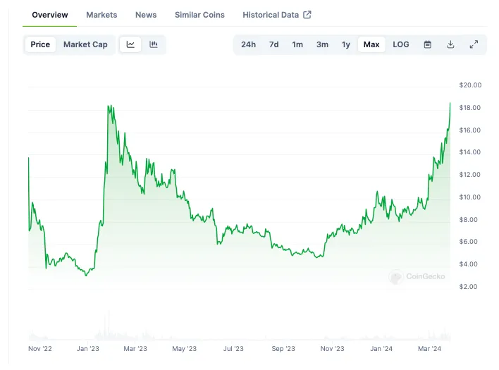Click the $6.00 price axis label

pos(468,242)
